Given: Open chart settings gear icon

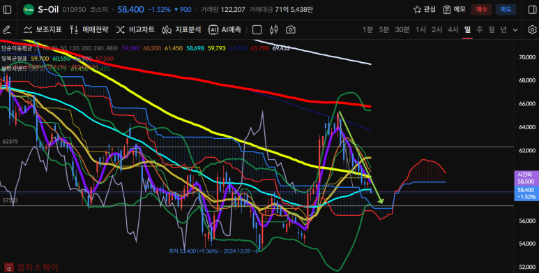Looking at the screenshot, I should pyautogui.click(x=532, y=29).
